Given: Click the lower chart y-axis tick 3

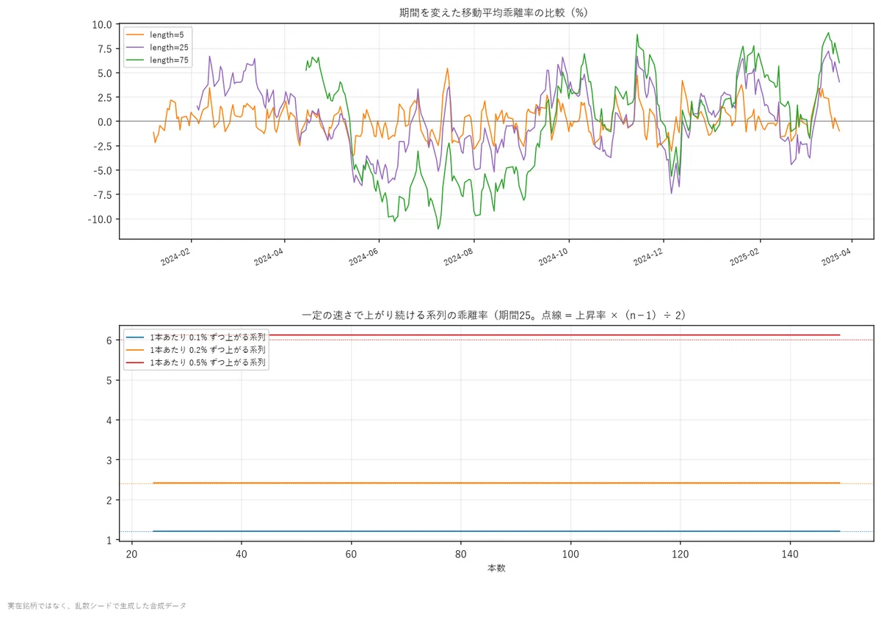Looking at the screenshot, I should (x=109, y=460).
